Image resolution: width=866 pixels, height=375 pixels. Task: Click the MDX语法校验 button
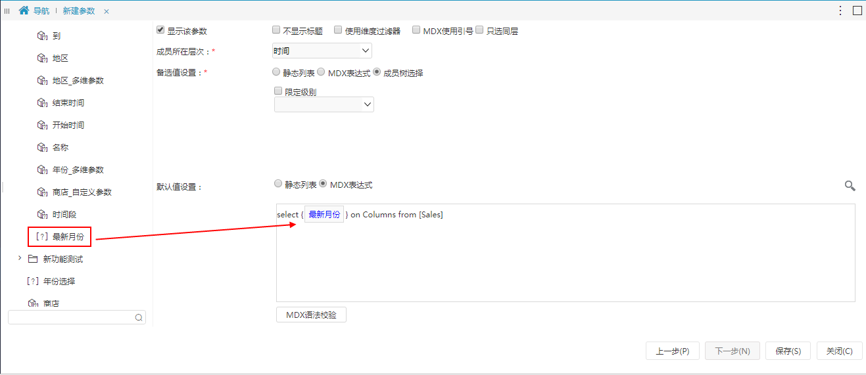311,315
